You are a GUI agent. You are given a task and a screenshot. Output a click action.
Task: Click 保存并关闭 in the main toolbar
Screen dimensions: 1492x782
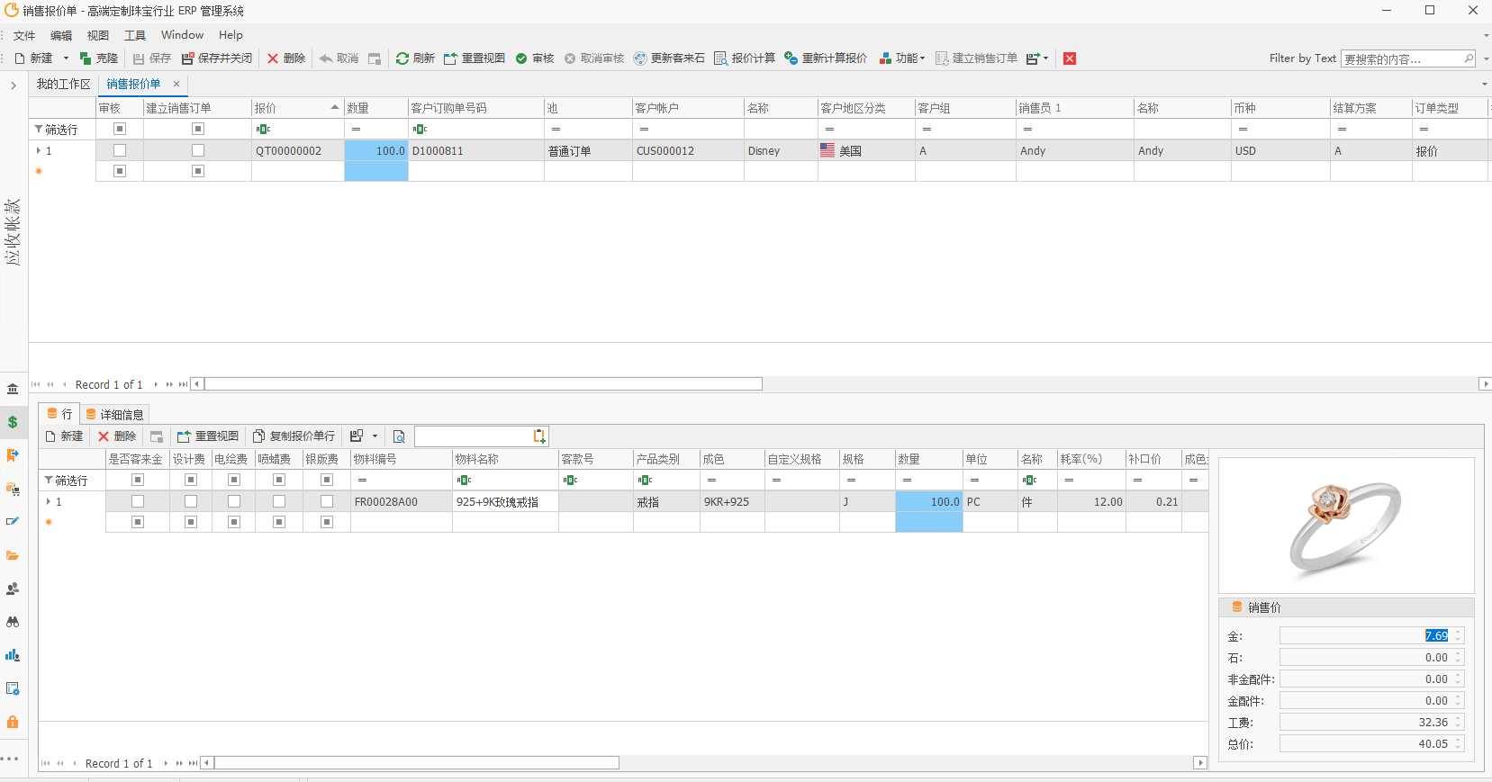[217, 58]
